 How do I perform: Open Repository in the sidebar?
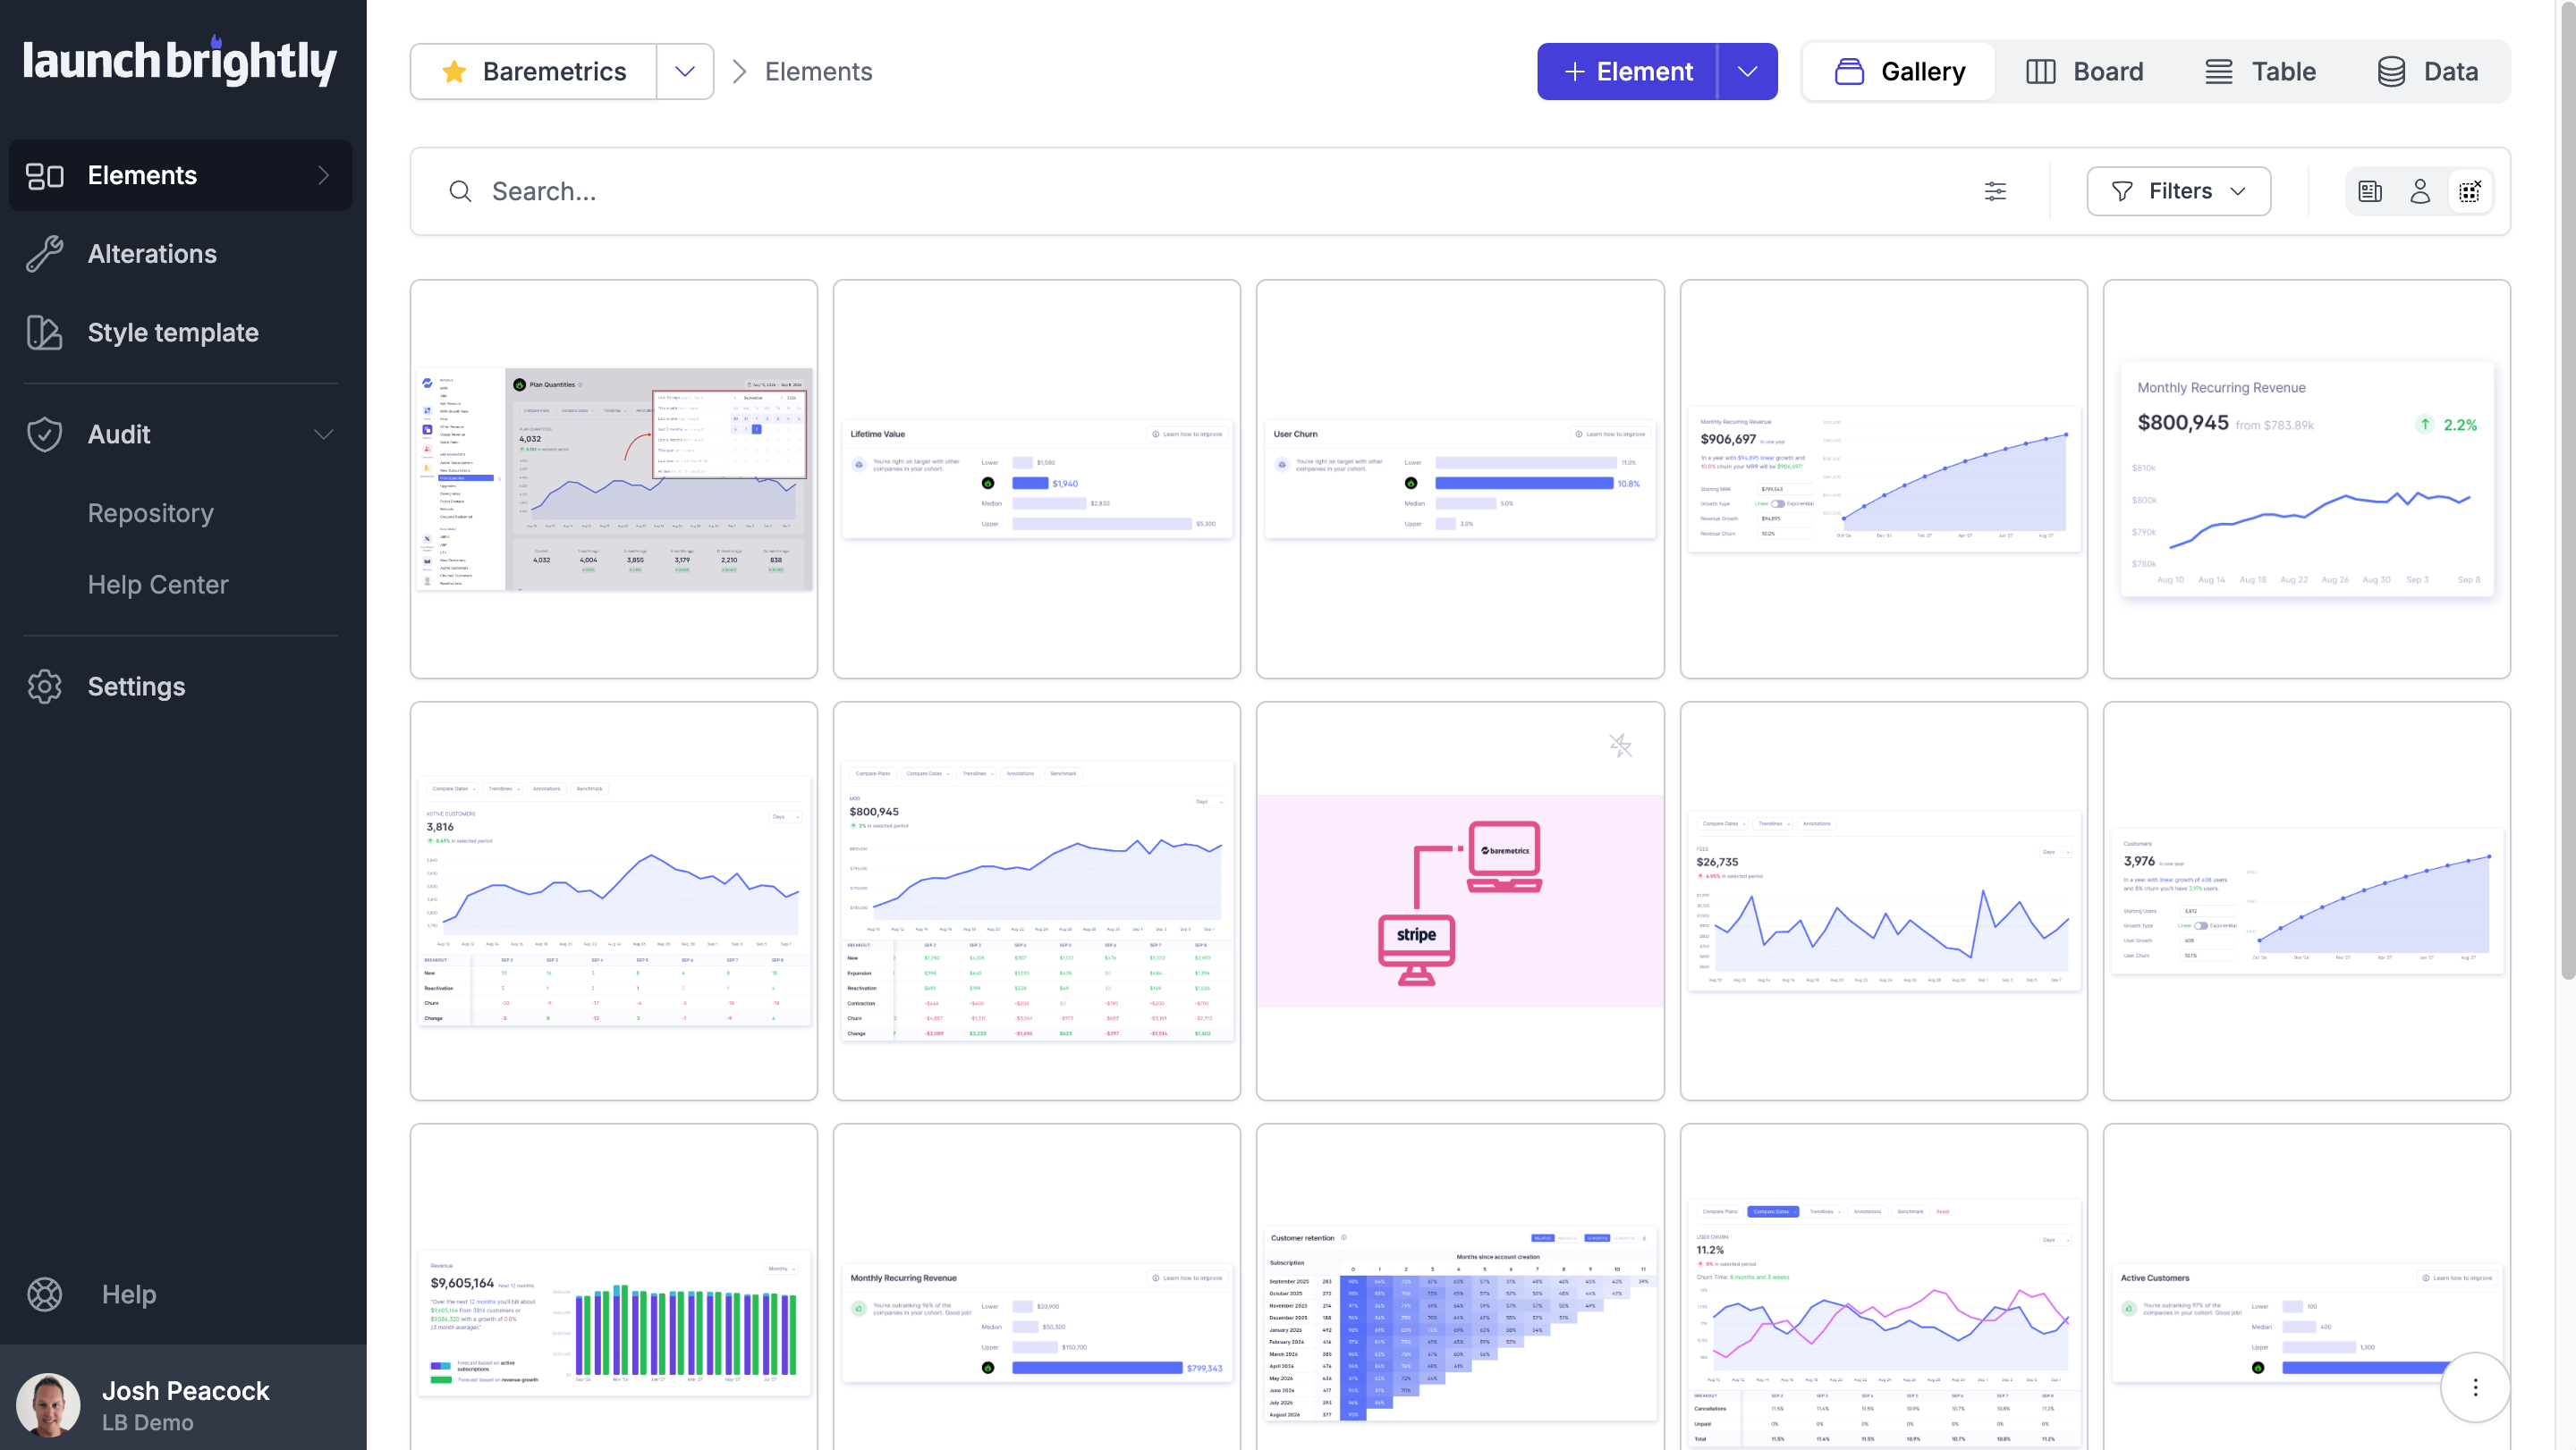point(151,512)
